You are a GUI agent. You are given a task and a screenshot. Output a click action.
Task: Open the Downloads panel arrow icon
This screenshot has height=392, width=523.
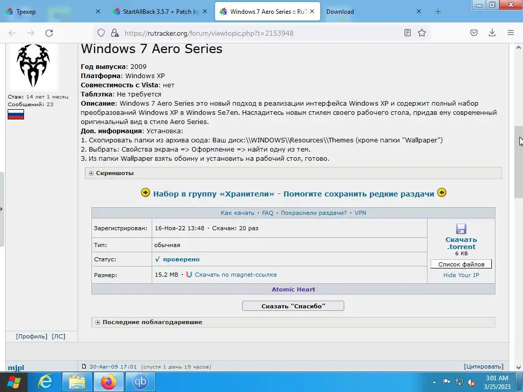pyautogui.click(x=492, y=33)
